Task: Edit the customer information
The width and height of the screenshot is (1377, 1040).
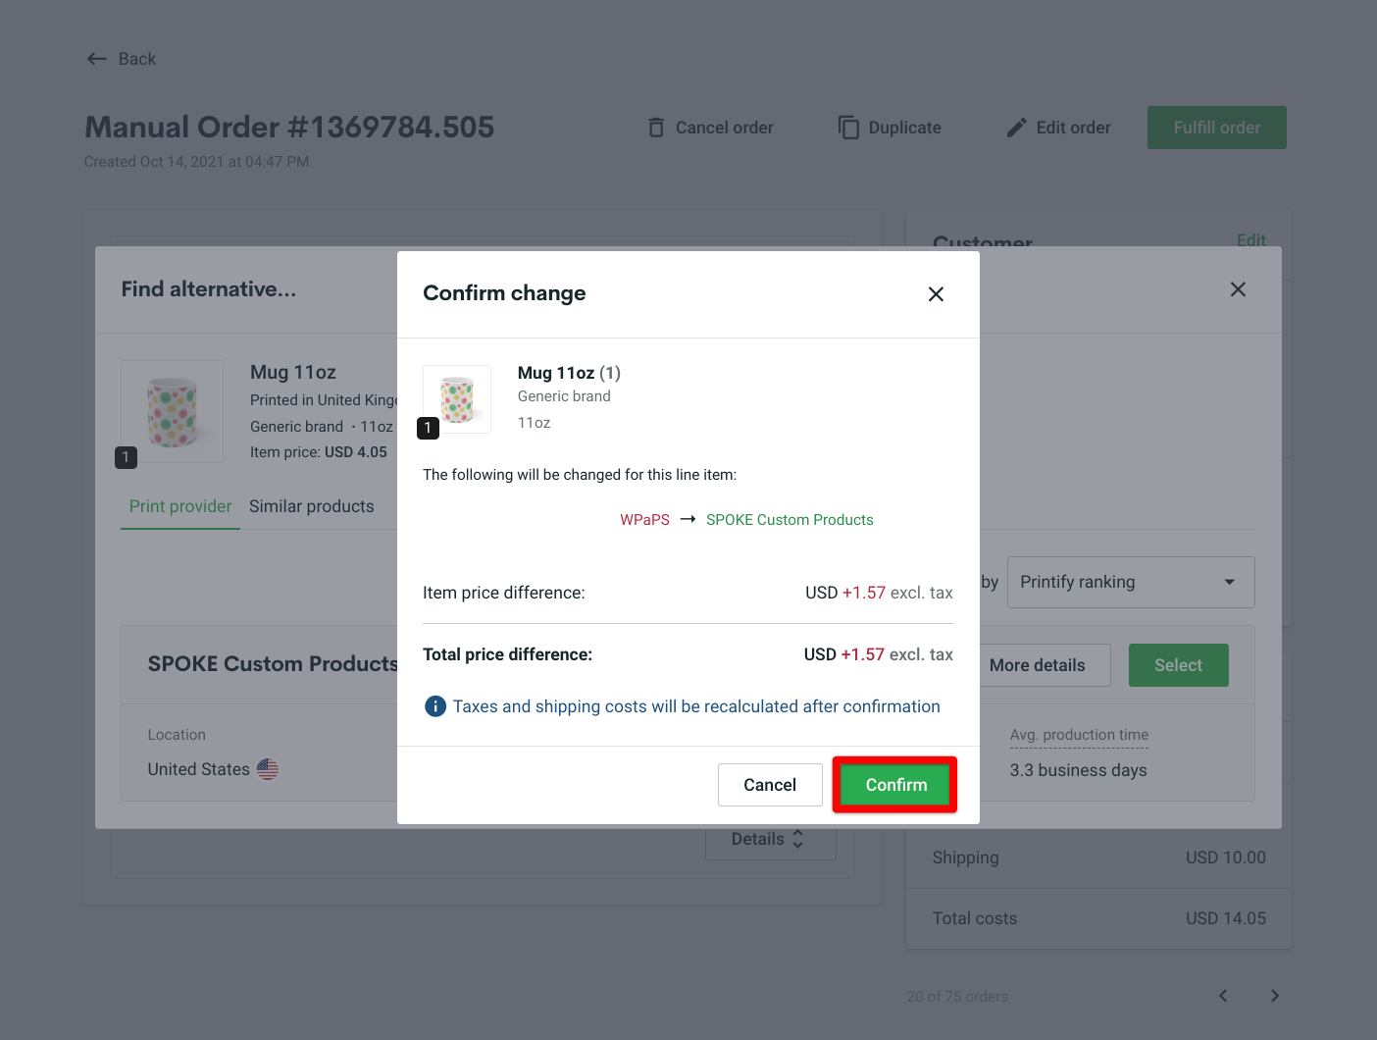Action: [x=1250, y=240]
